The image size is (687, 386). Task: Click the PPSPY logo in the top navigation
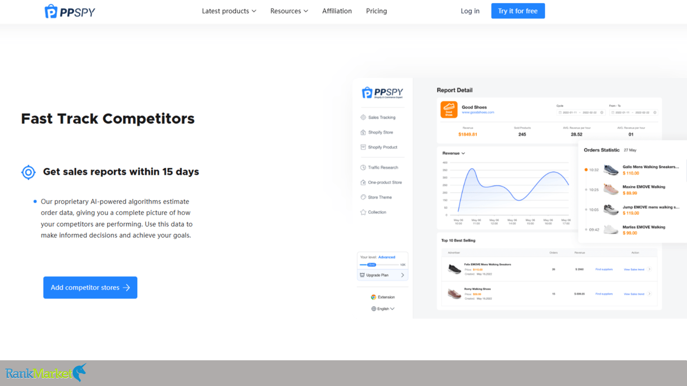coord(70,11)
